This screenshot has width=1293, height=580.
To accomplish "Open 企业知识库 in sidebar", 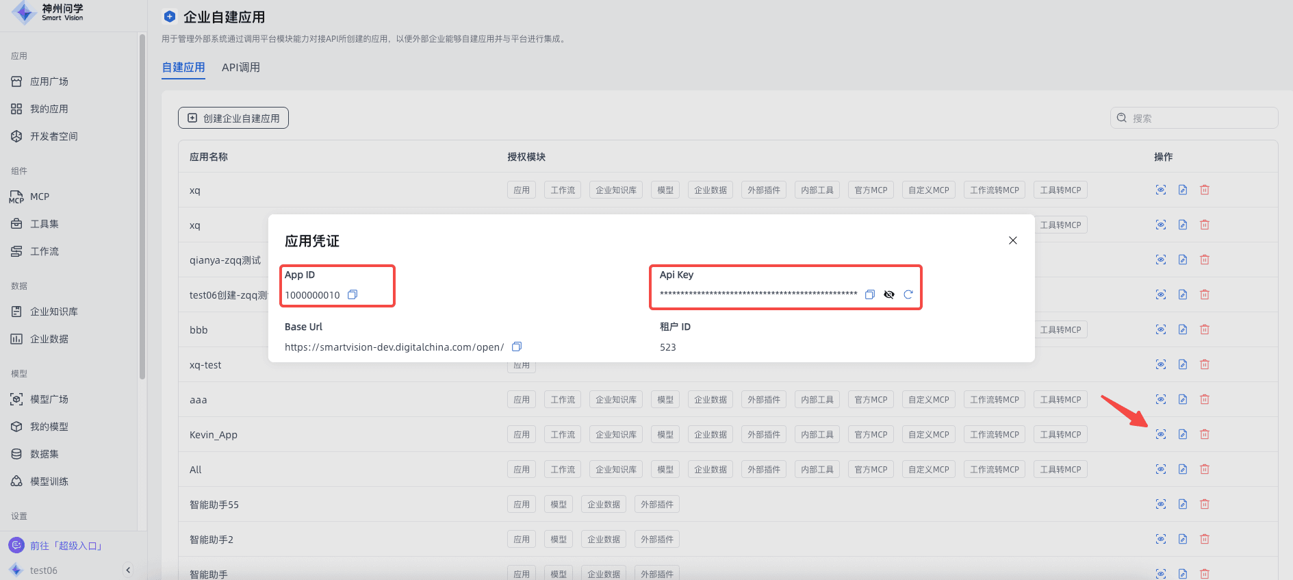I will (54, 312).
